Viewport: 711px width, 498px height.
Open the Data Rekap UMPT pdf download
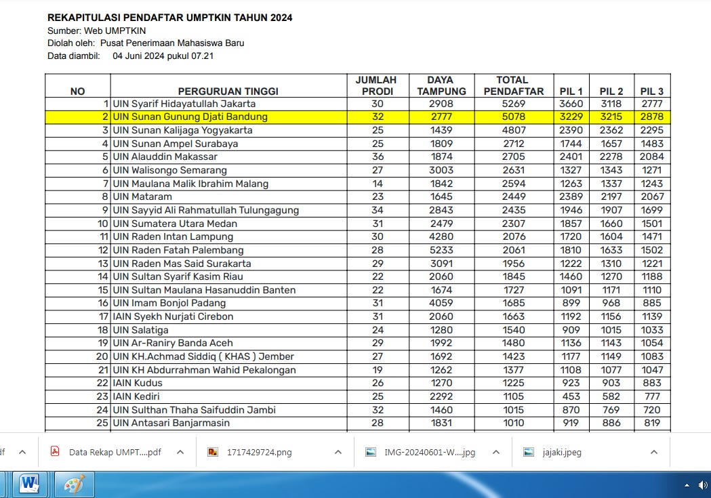(x=115, y=452)
